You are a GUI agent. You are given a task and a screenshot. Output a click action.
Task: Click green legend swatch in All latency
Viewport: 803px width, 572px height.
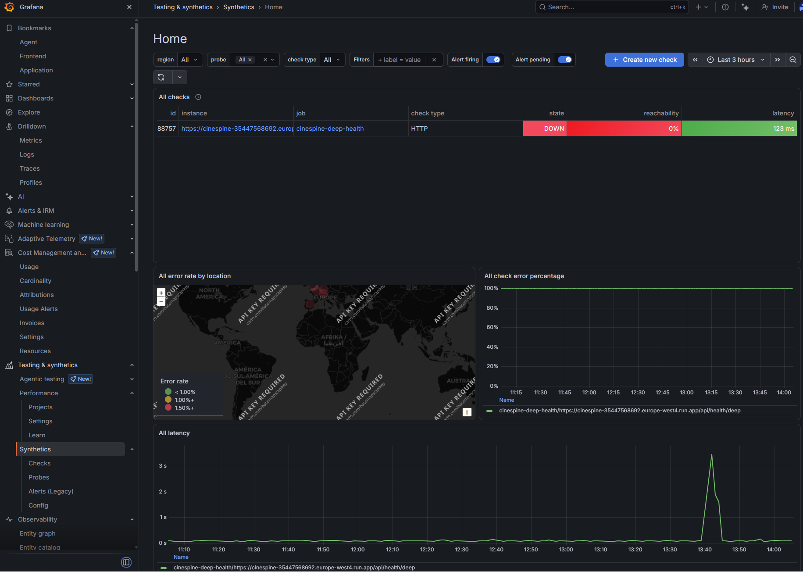coord(164,568)
